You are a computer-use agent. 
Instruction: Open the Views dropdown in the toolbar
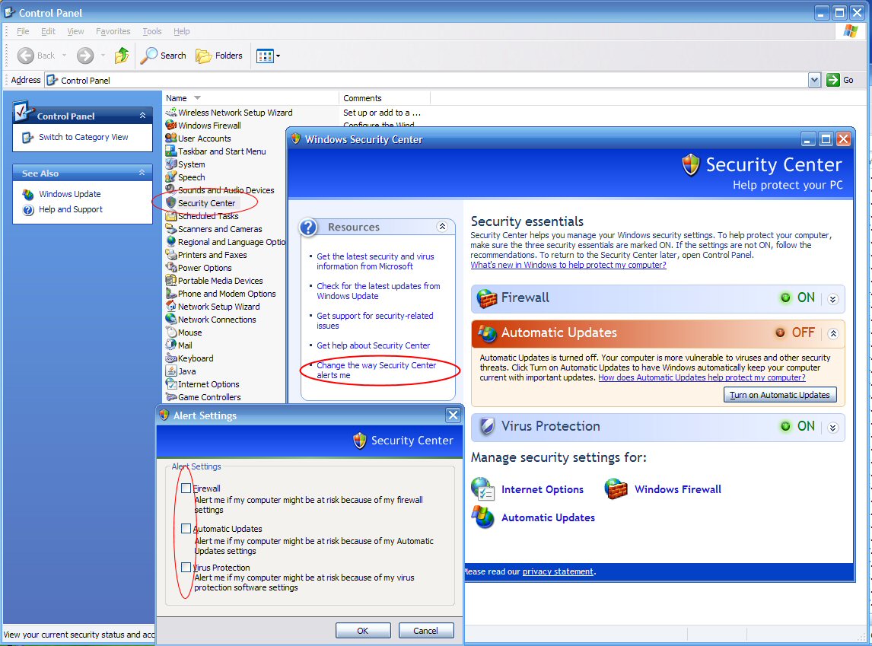point(268,56)
